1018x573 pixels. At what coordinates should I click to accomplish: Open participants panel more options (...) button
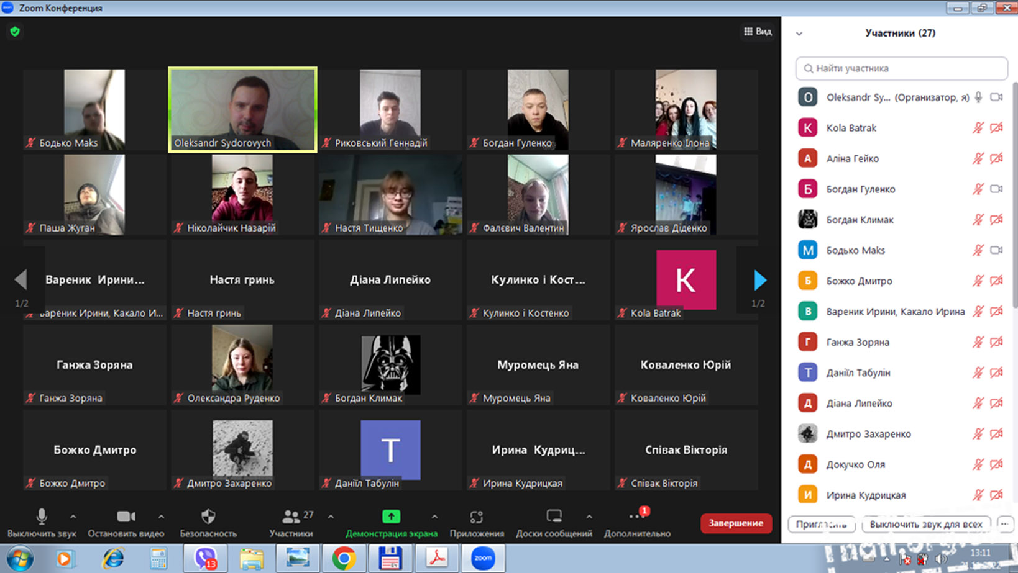[x=1004, y=524]
